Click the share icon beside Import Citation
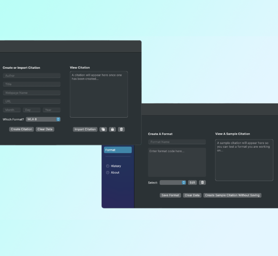This screenshot has height=256, width=278. pos(112,129)
